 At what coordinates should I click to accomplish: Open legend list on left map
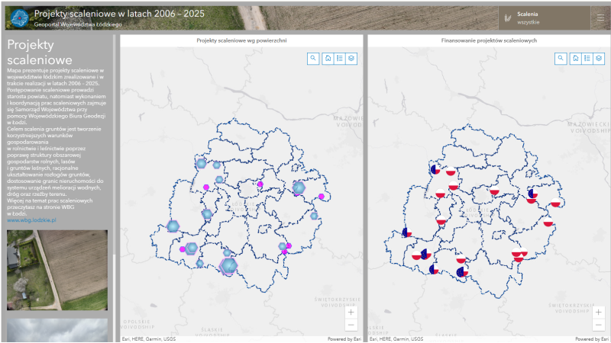[339, 58]
